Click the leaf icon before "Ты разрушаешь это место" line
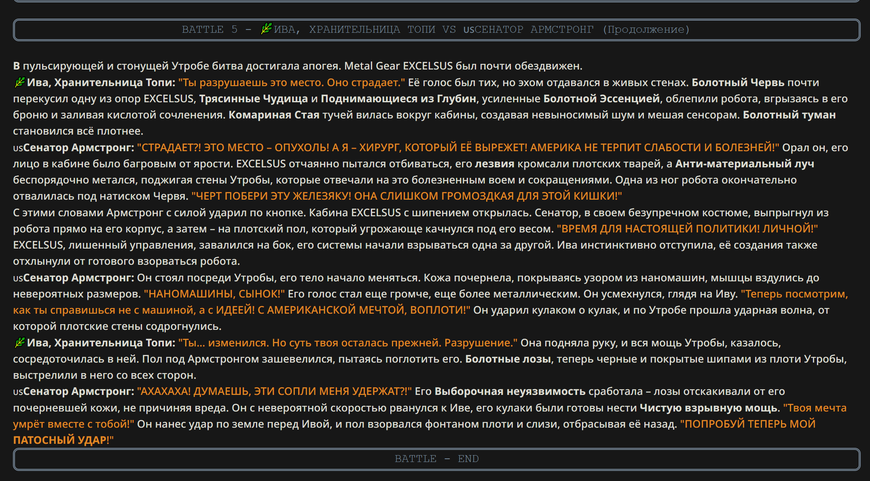870x481 pixels. [x=19, y=82]
